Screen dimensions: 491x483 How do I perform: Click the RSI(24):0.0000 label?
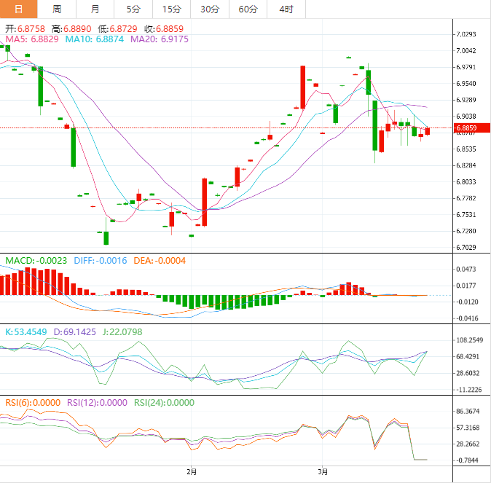164,403
